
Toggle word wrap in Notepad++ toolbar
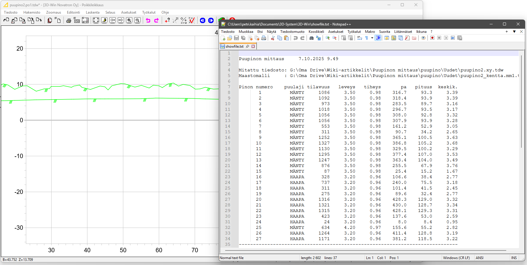[359, 38]
